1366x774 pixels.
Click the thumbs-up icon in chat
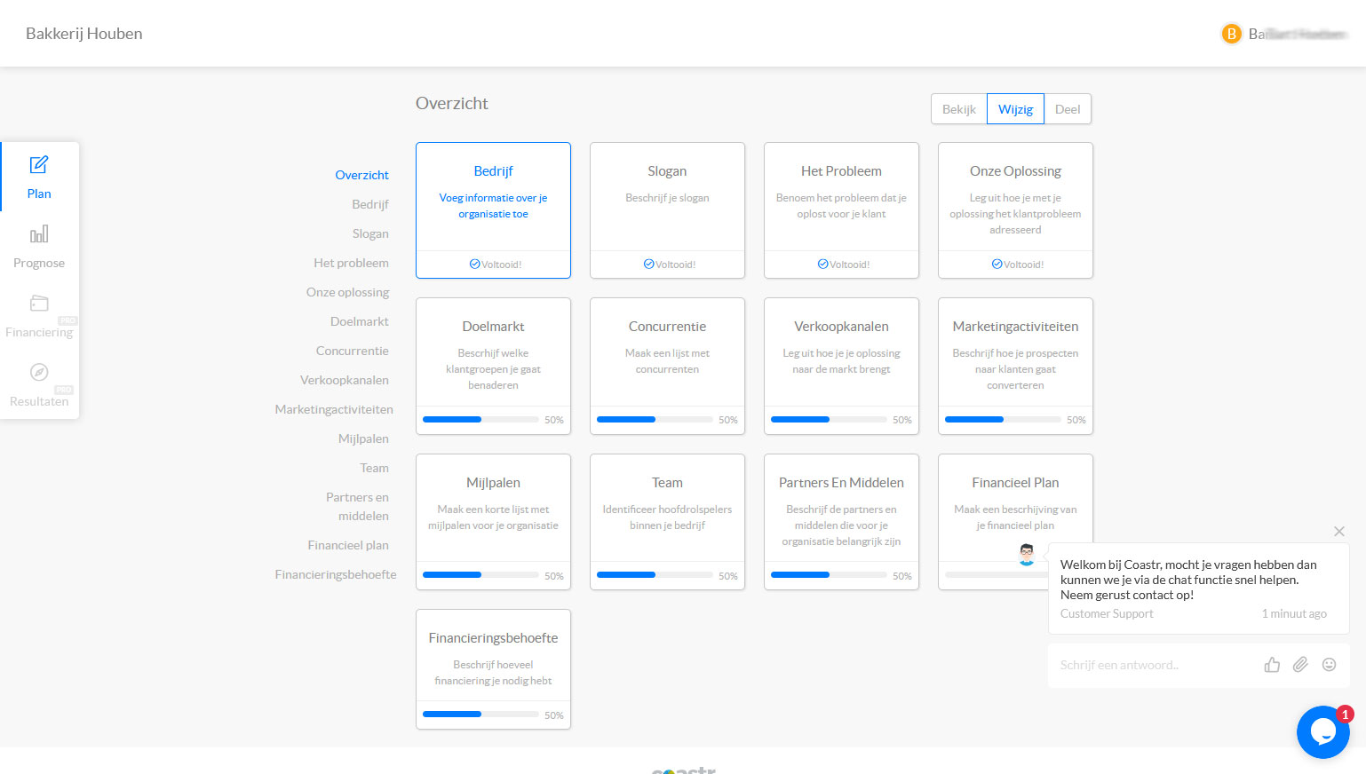pyautogui.click(x=1272, y=665)
